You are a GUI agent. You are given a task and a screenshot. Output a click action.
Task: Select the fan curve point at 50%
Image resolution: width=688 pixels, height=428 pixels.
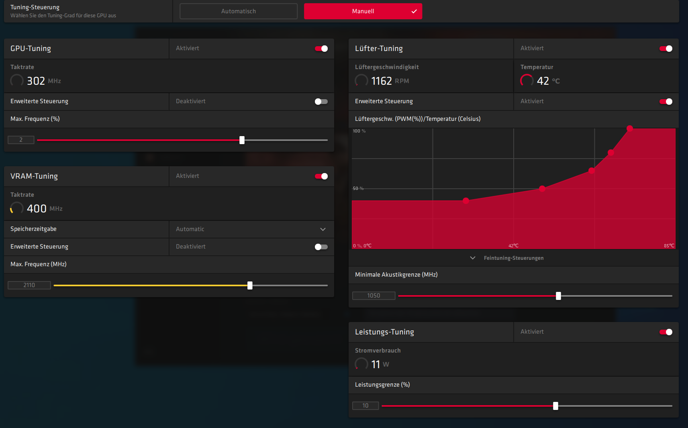tap(542, 189)
